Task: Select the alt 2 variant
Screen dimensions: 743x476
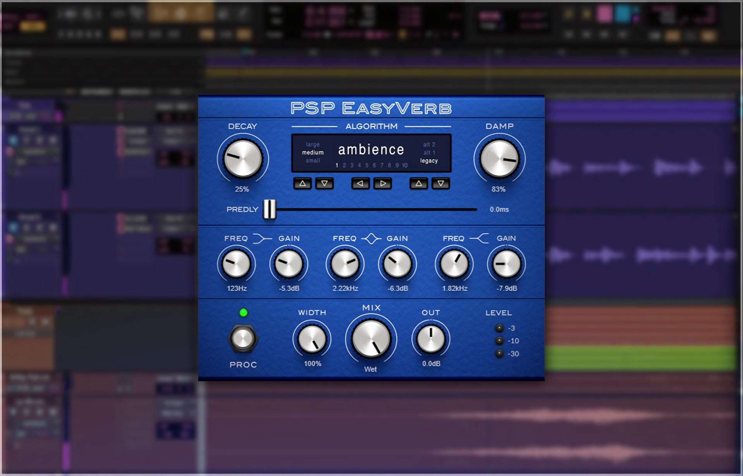Action: tap(429, 144)
